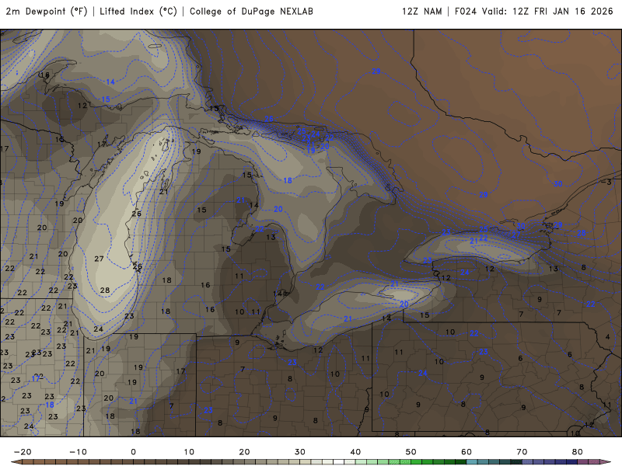This screenshot has width=622, height=466.
Task: Click the black "4" dewpoint value on the map
Action: (608, 337)
